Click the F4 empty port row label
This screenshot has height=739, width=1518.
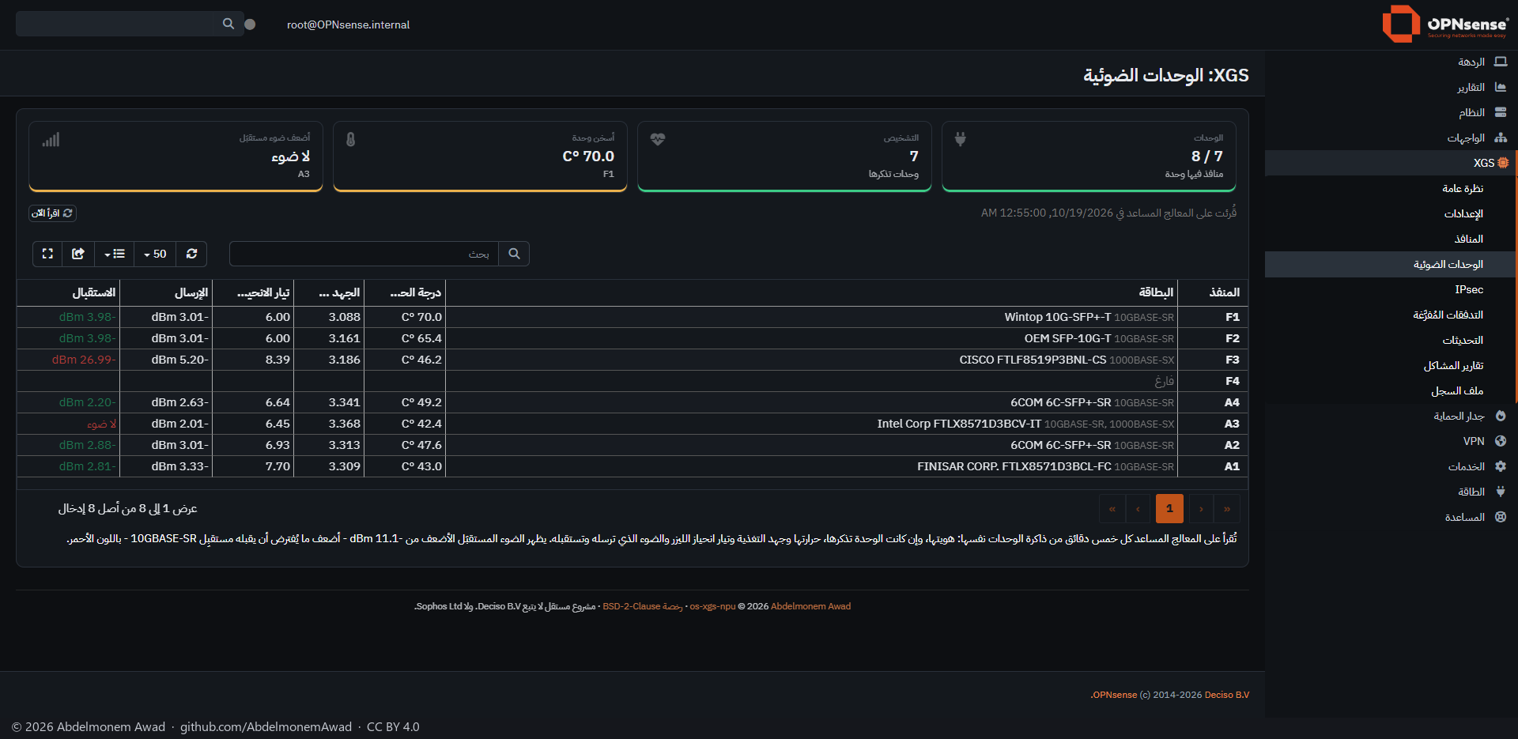pos(1233,381)
